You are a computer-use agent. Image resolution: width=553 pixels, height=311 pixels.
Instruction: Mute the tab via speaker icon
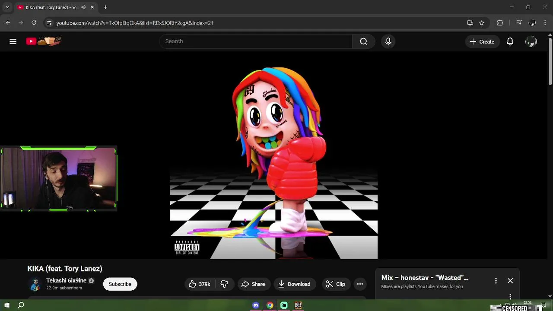tap(83, 7)
